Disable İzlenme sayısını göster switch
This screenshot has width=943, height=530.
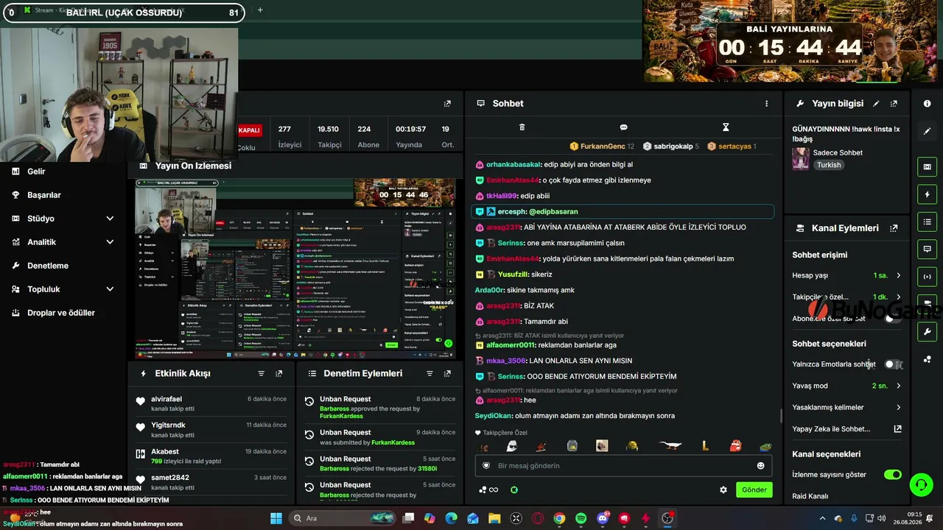click(893, 475)
